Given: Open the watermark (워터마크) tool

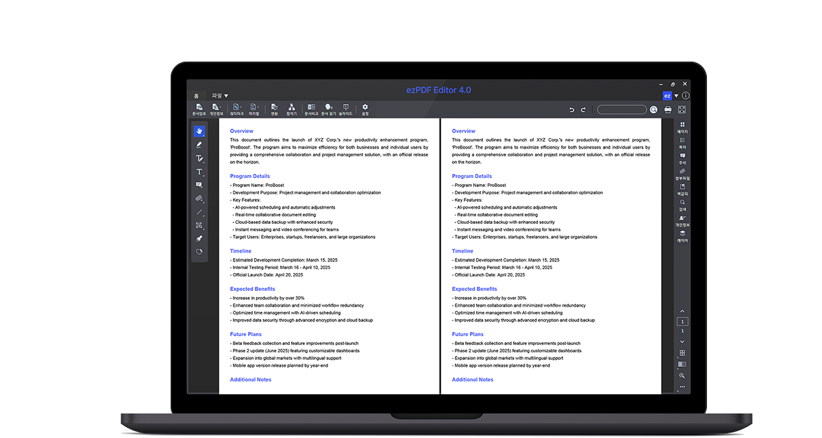Looking at the screenshot, I should pos(236,109).
